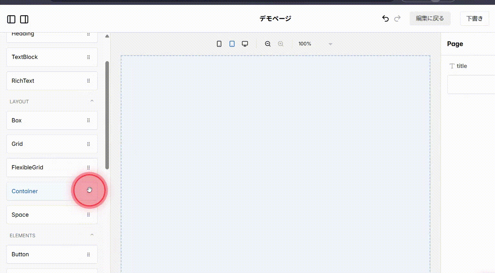This screenshot has height=273, width=495.
Task: Click the 編集に戻る button
Action: tap(430, 18)
